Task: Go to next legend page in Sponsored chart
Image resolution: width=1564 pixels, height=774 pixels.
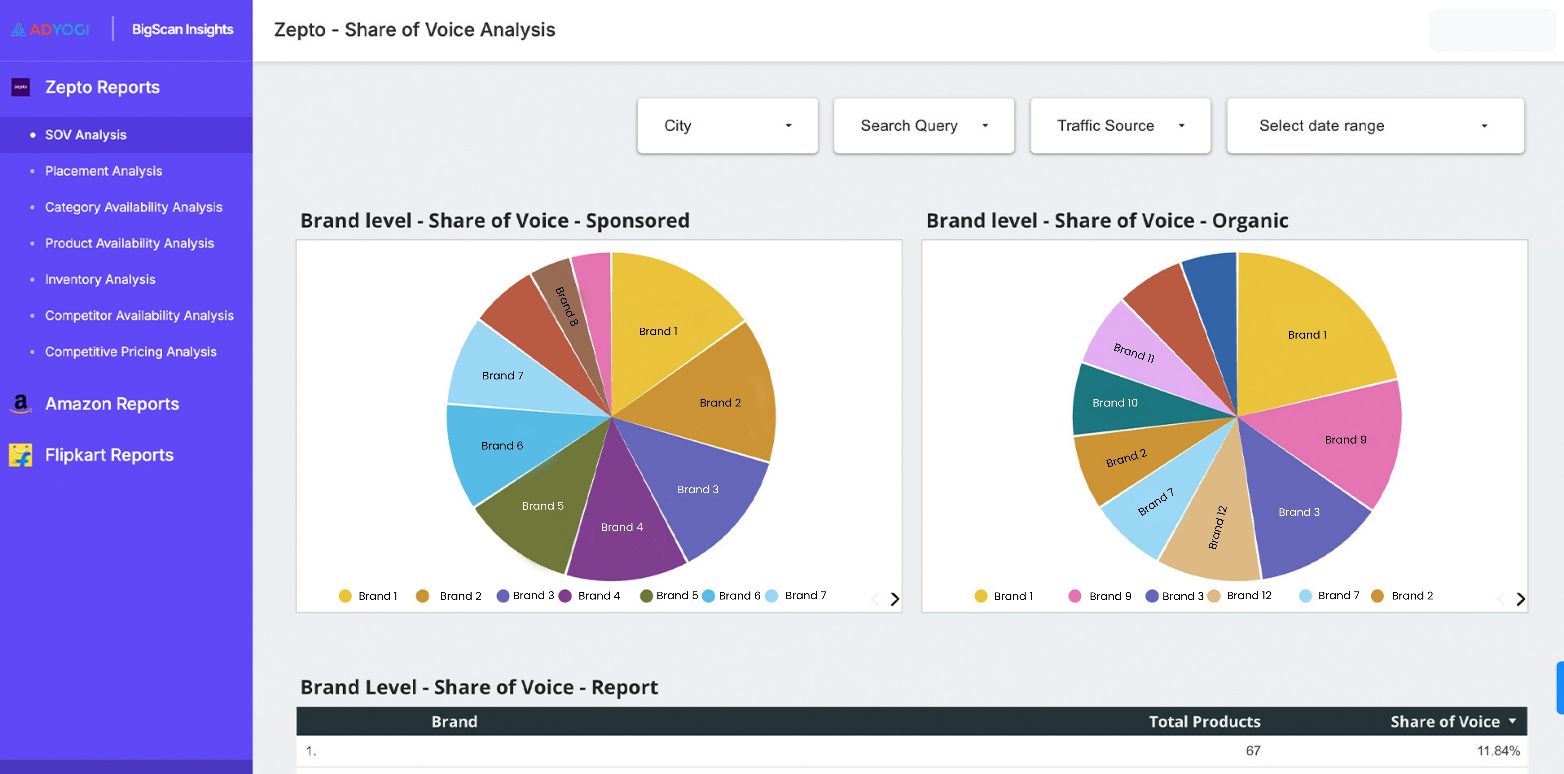Action: click(894, 599)
